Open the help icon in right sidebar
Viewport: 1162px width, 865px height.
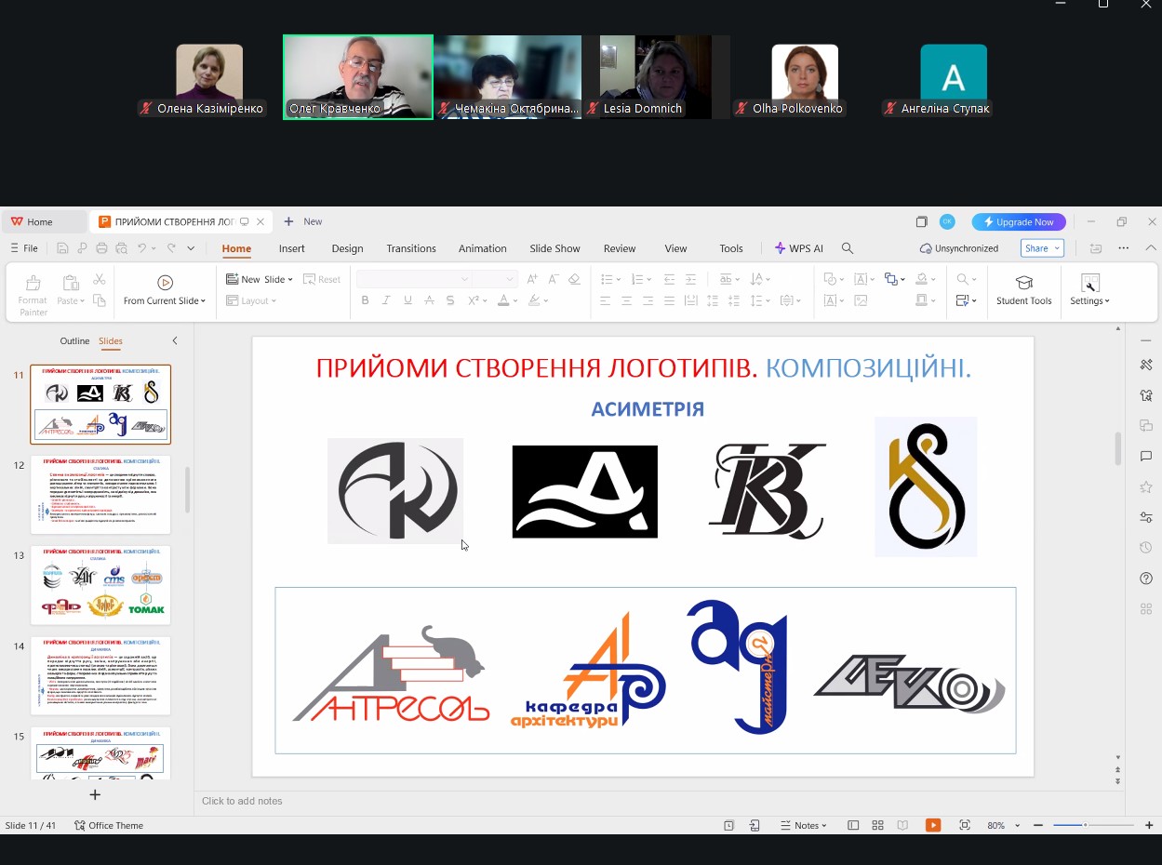pos(1146,579)
